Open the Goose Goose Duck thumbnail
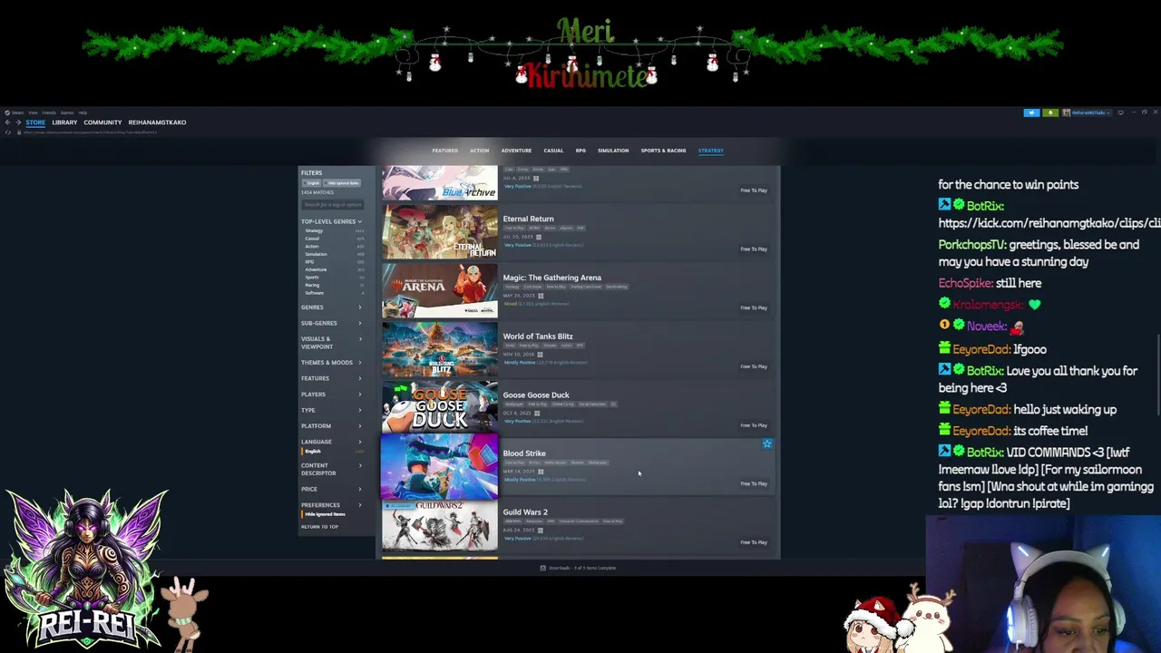The height and width of the screenshot is (653, 1161). [440, 409]
